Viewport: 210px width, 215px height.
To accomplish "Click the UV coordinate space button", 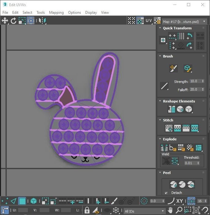I will coord(149,21).
